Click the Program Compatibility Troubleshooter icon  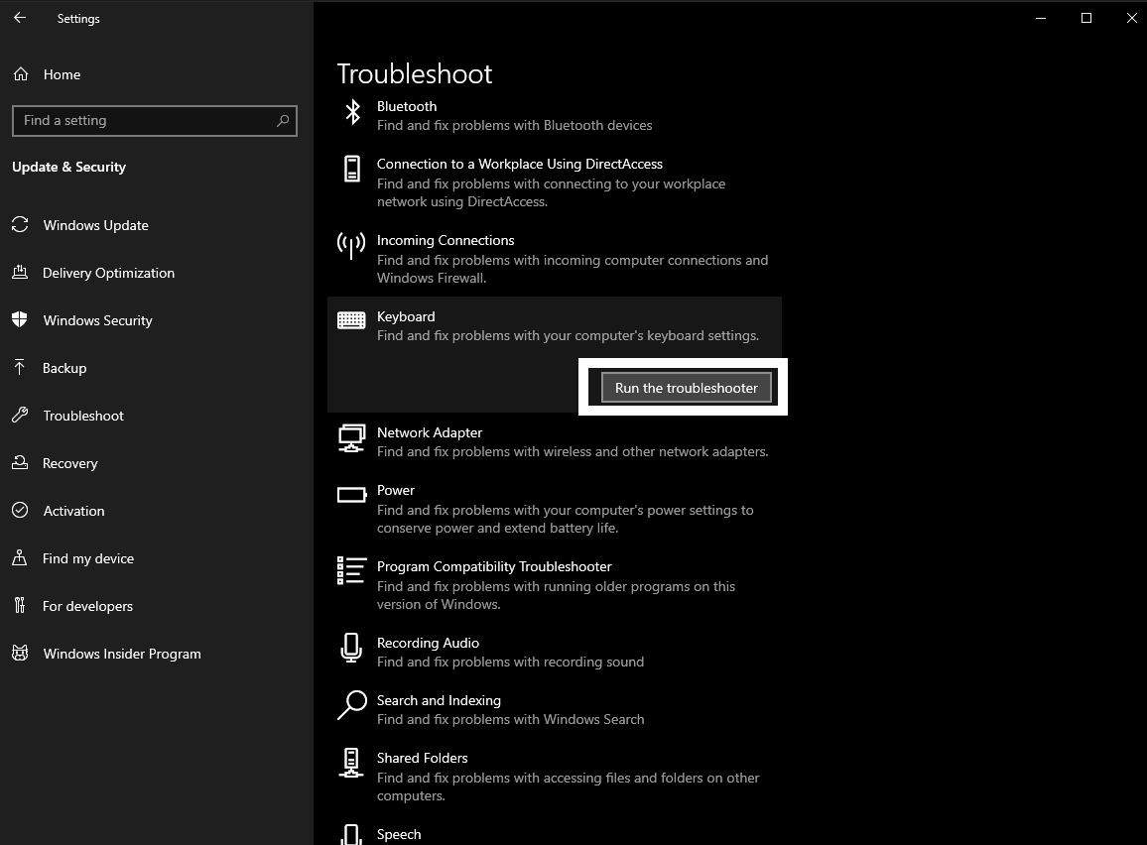click(x=350, y=570)
